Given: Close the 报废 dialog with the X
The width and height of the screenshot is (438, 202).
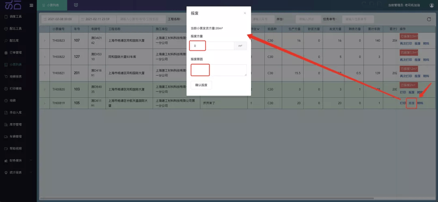Looking at the screenshot, I should coord(245,13).
